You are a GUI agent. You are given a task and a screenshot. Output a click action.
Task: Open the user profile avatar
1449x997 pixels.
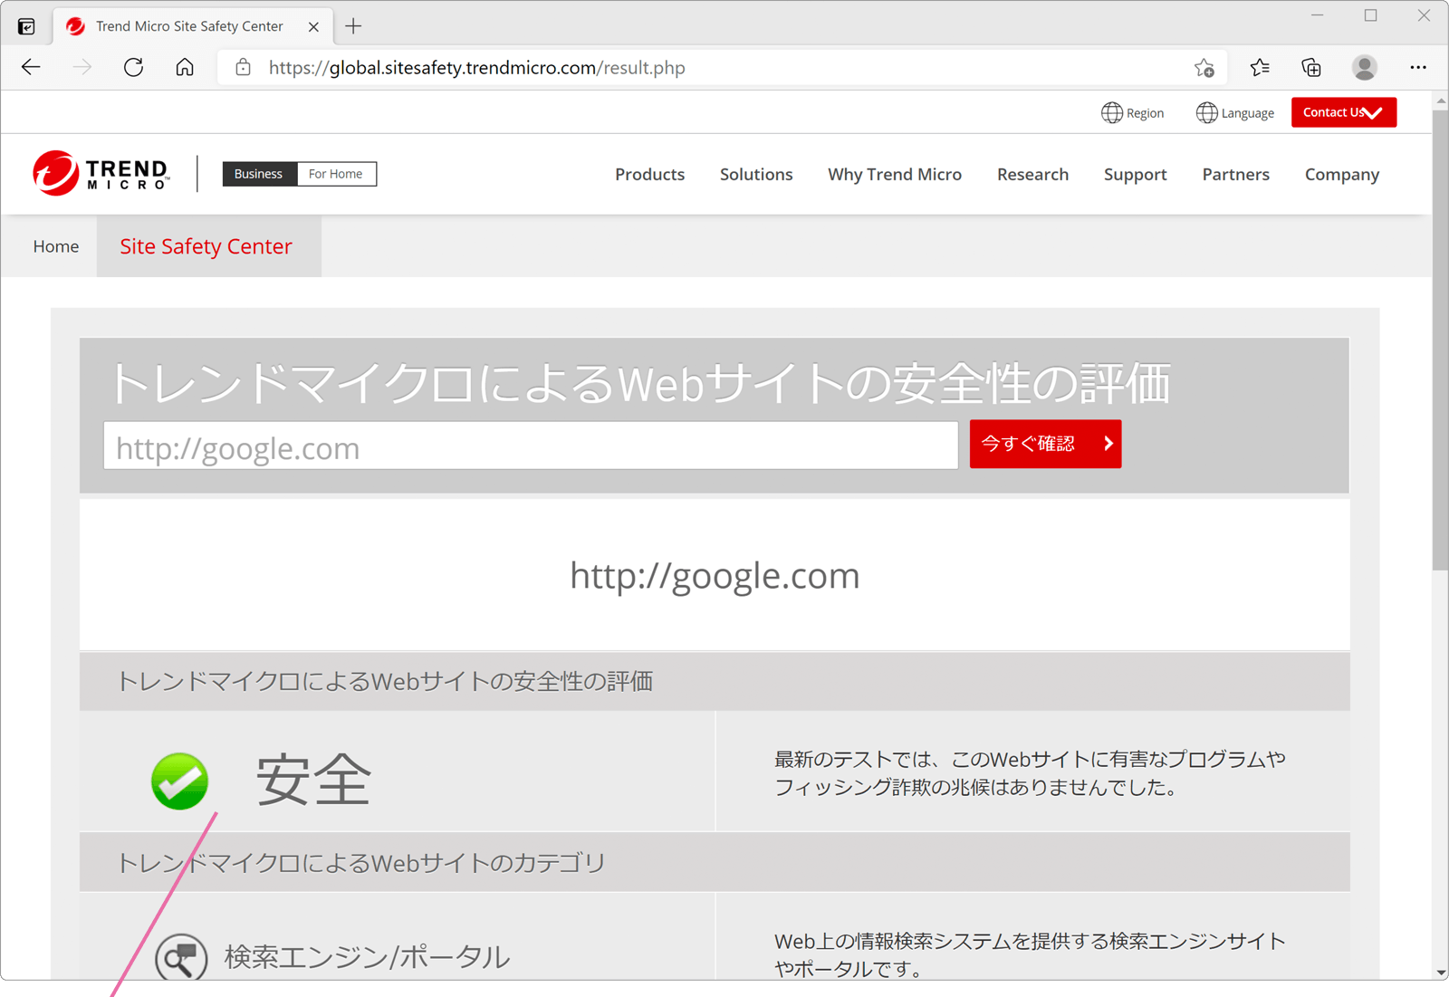[1365, 68]
